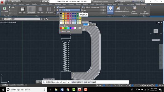Open the Home ribbon tab

tap(8, 4)
